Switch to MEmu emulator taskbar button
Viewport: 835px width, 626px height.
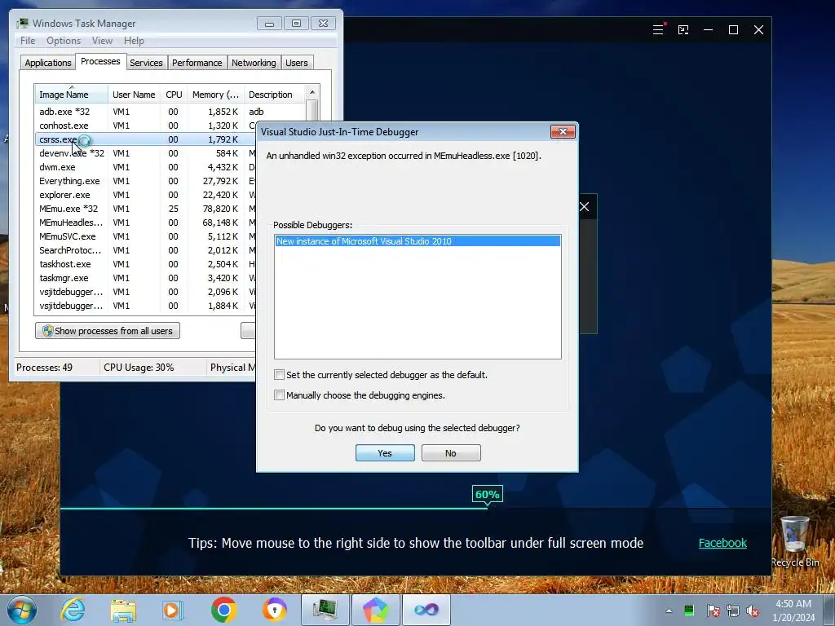tap(375, 610)
